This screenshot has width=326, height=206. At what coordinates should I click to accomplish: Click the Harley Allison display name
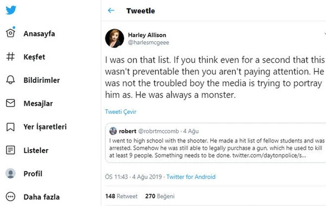pos(147,35)
